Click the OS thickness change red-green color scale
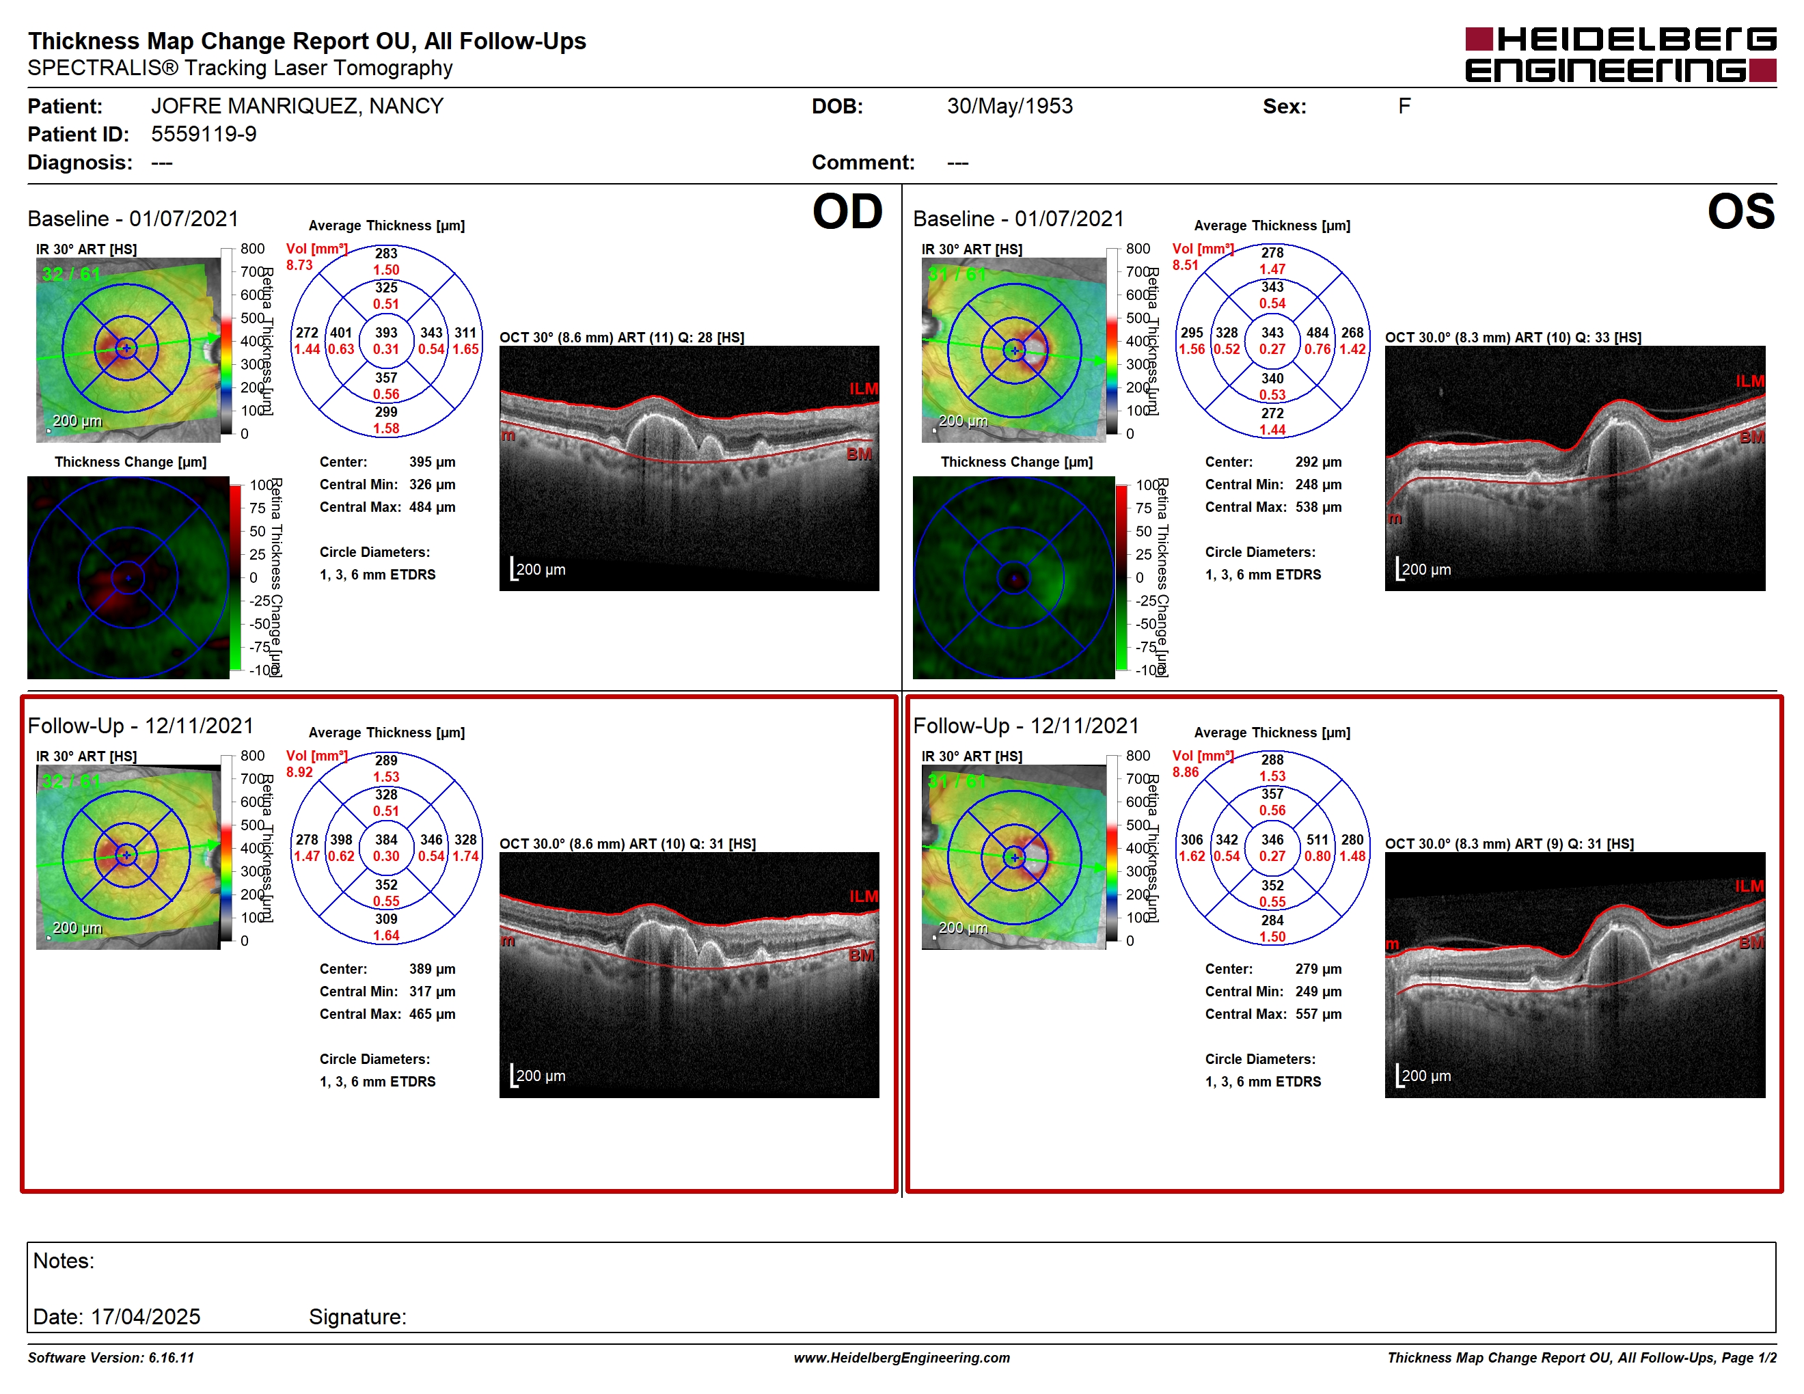This screenshot has width=1804, height=1394. tap(1122, 577)
